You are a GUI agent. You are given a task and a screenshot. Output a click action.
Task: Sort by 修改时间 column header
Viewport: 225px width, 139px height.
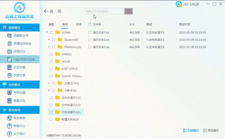click(x=184, y=24)
